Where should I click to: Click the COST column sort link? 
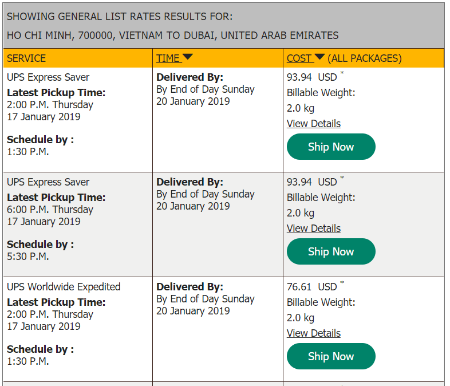click(x=299, y=58)
